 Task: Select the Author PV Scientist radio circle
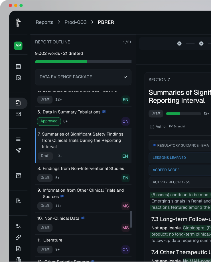point(152,127)
